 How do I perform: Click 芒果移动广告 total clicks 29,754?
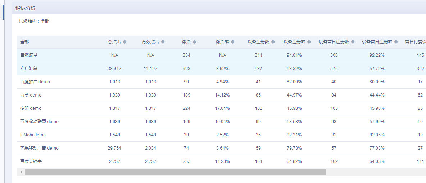115,148
